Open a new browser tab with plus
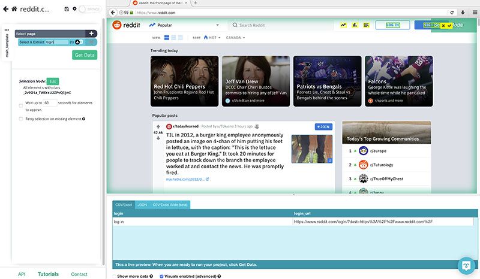The image size is (480, 279). tap(196, 3)
